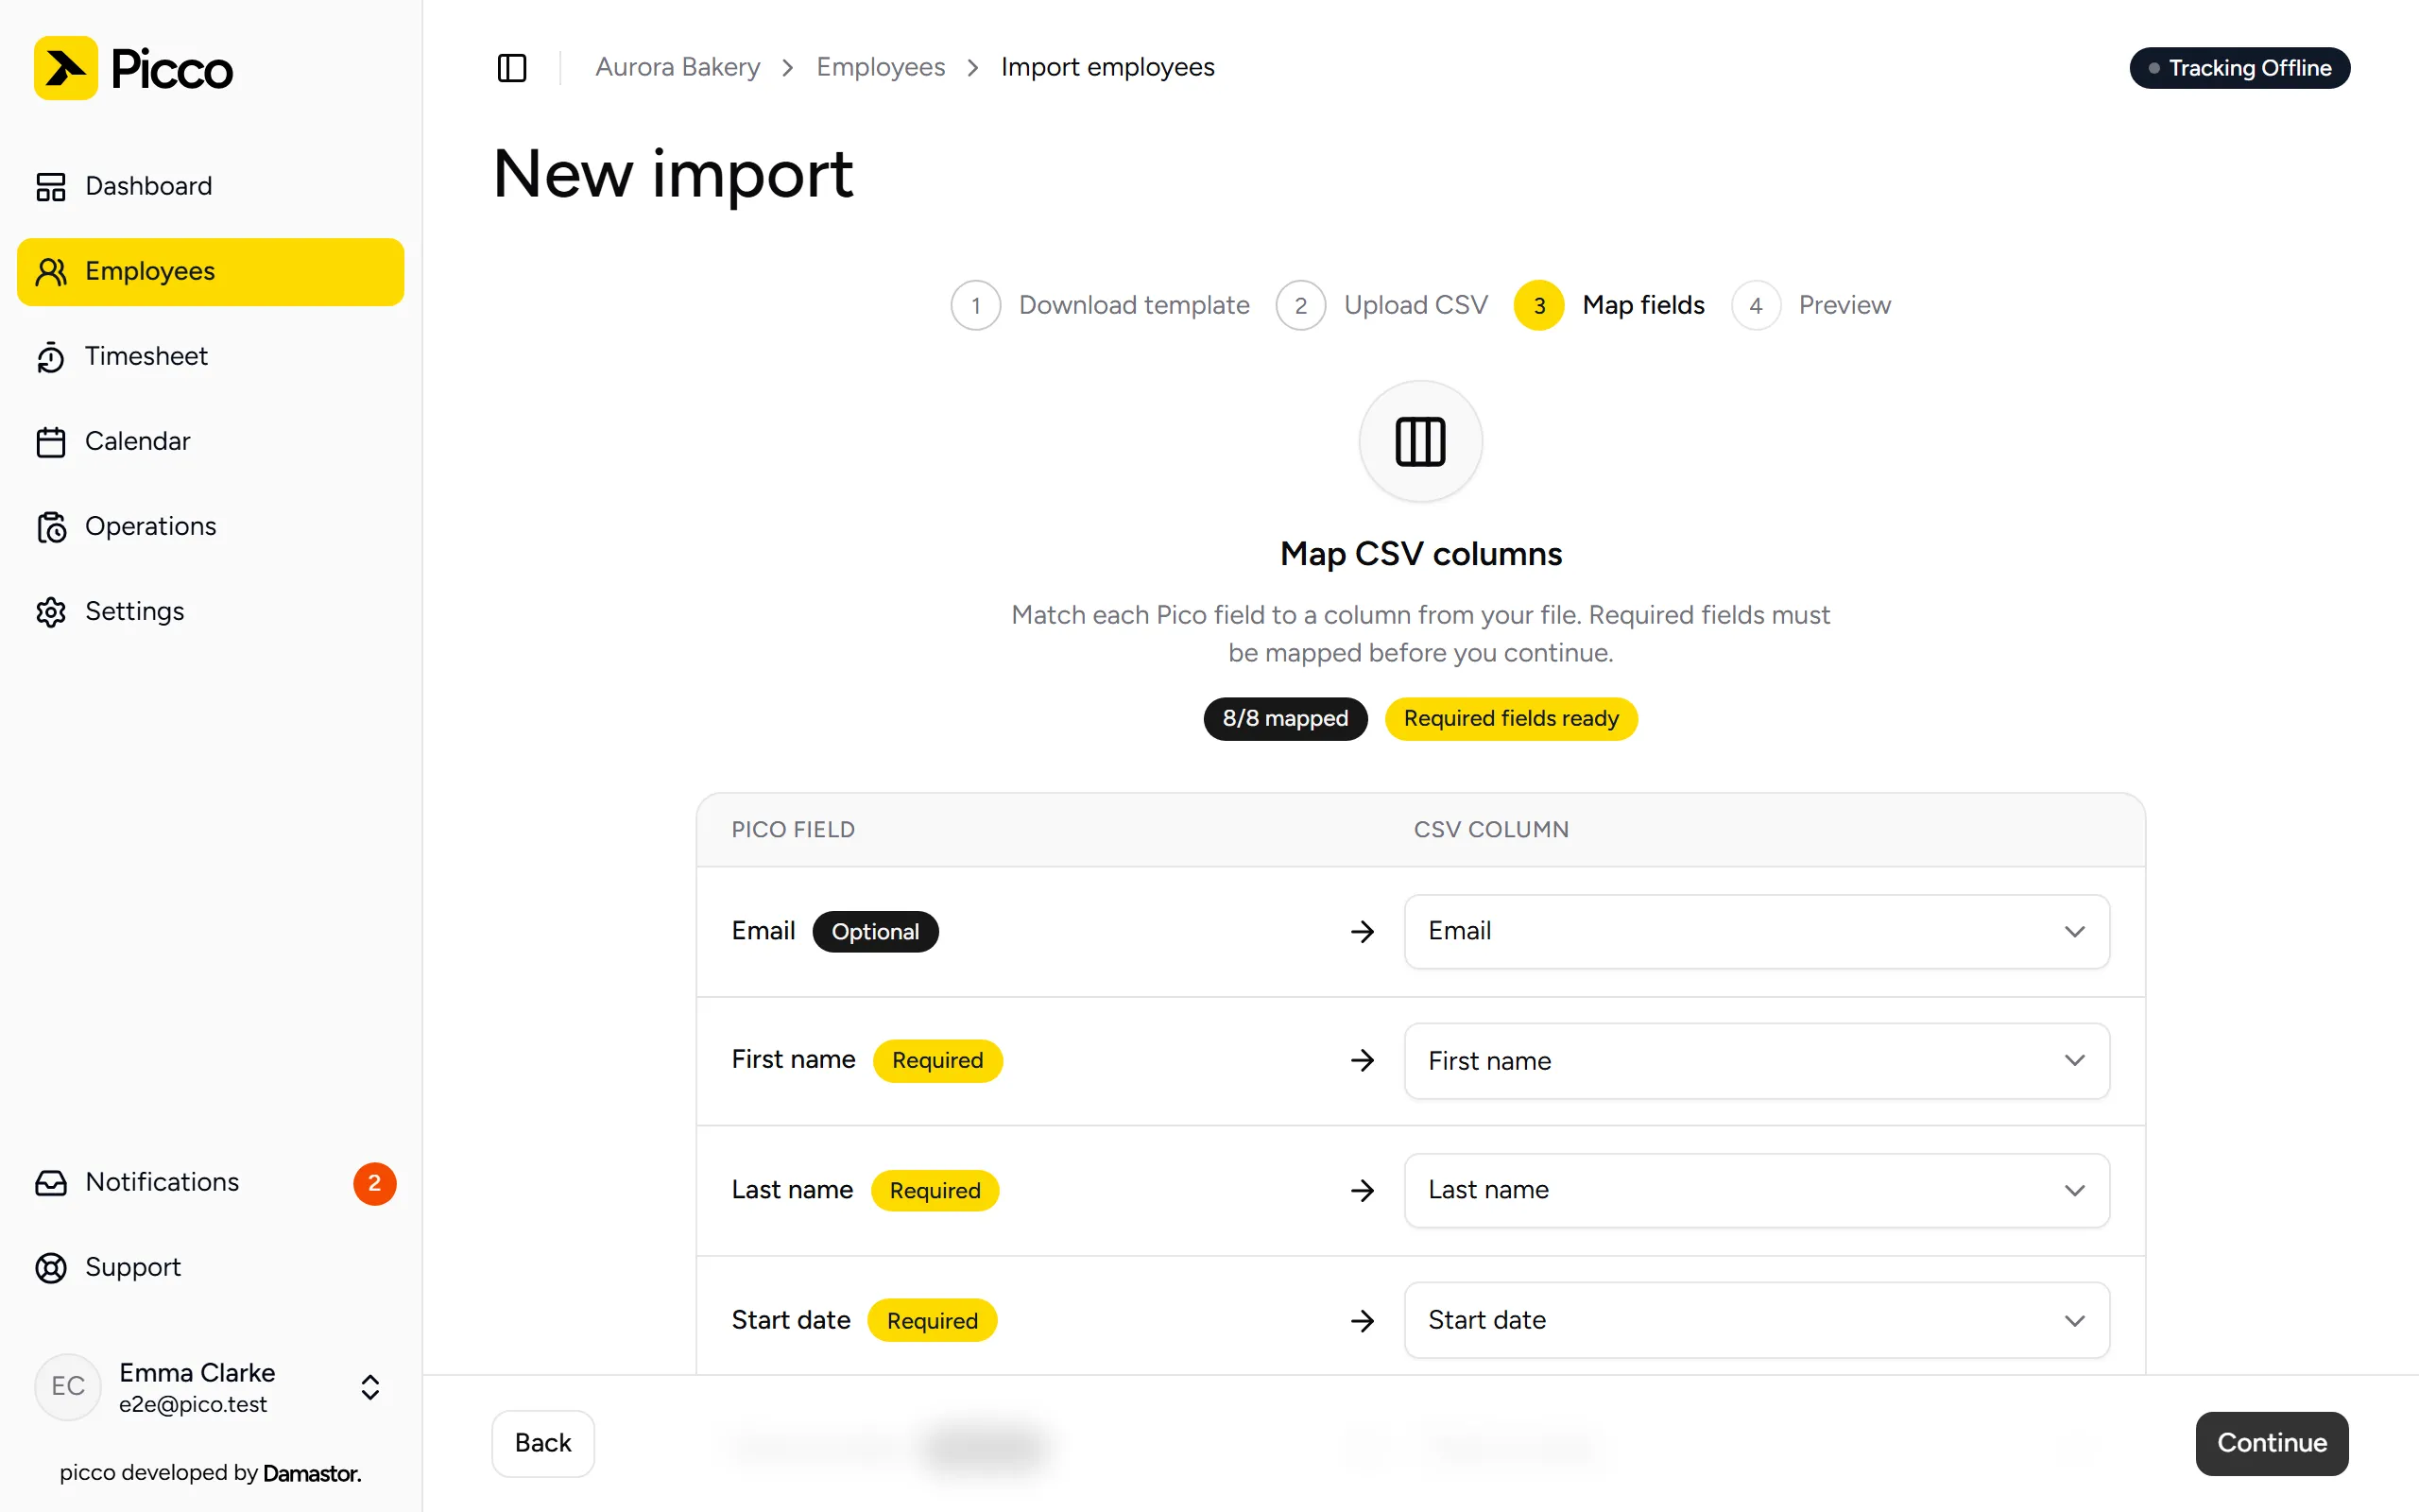
Task: Click the Settings gear icon
Action: (51, 612)
